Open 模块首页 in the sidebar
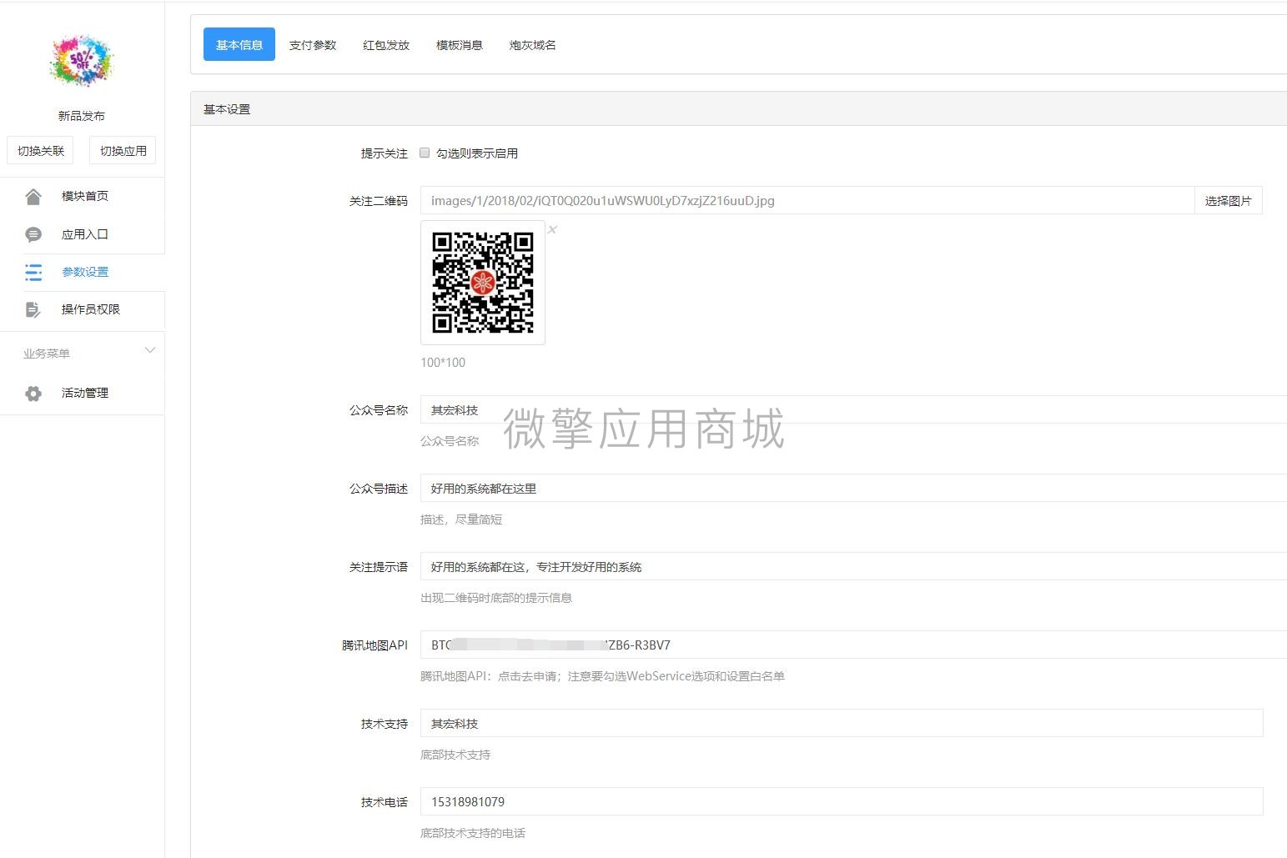The image size is (1287, 858). coord(85,196)
